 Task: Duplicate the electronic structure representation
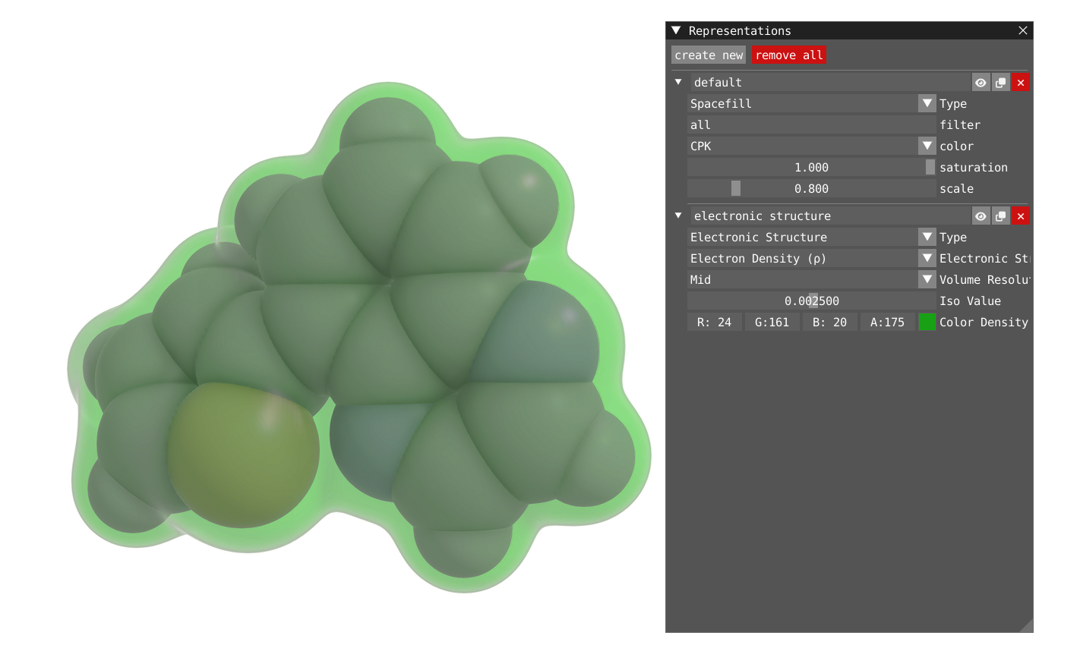(1000, 216)
